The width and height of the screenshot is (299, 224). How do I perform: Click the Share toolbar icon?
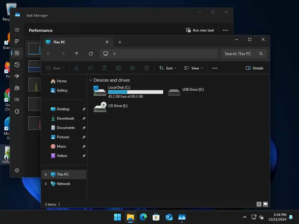tap(133, 68)
